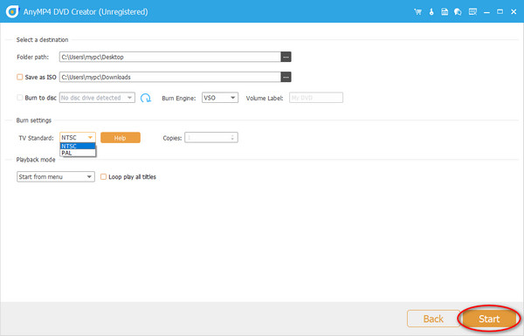Screen dimensions: 524x336
Task: Select NTSC from the TV Standard list
Action: pos(78,146)
